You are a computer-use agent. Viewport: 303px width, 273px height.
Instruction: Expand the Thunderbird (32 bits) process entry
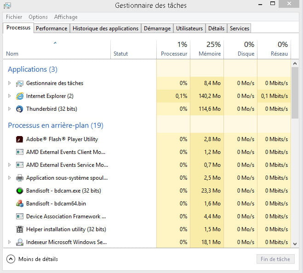click(x=9, y=109)
